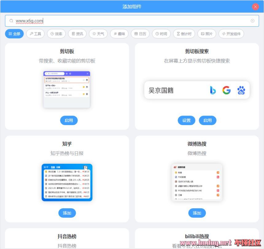Switch to 倒计时 category
Viewport: 264px width, 249px height.
[184, 34]
